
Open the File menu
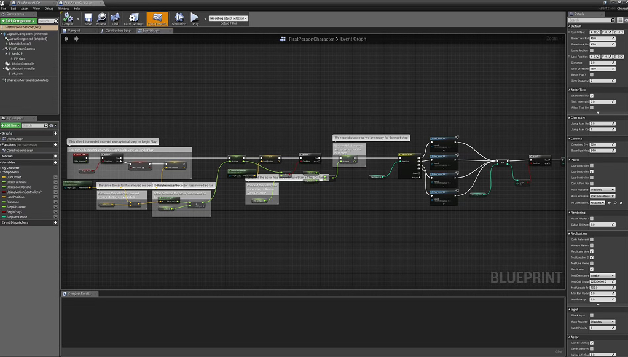coord(4,9)
